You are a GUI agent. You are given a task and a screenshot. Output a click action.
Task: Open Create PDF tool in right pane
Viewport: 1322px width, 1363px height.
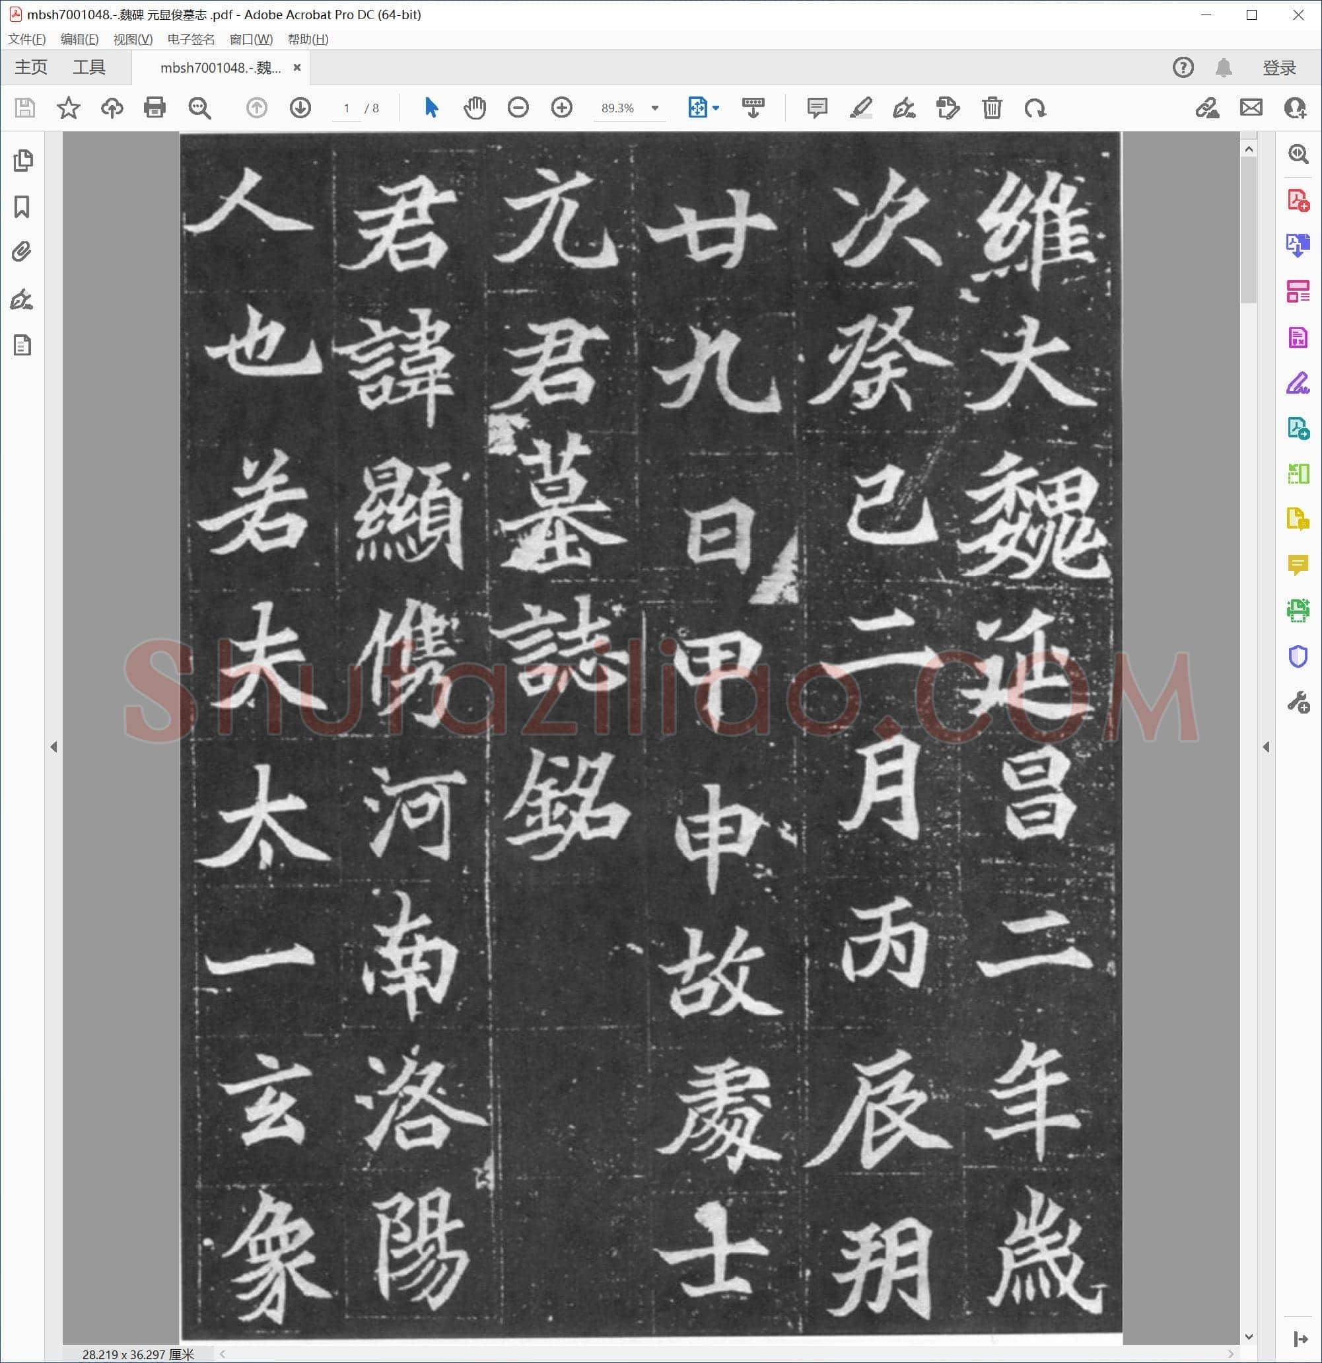[1298, 200]
